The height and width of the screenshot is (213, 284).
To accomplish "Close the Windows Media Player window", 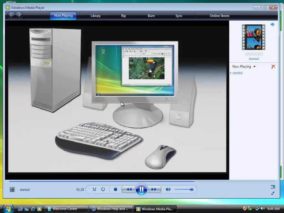I will (x=273, y=7).
